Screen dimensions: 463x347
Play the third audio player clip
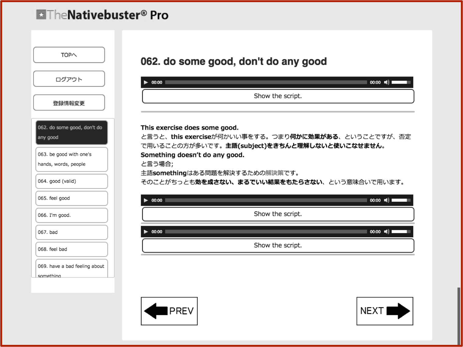pyautogui.click(x=146, y=232)
